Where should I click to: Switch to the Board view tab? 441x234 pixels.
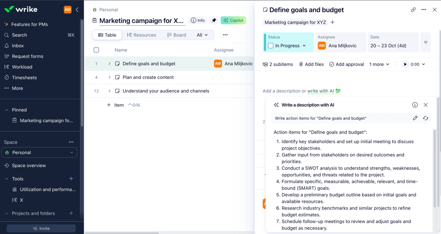coord(176,34)
